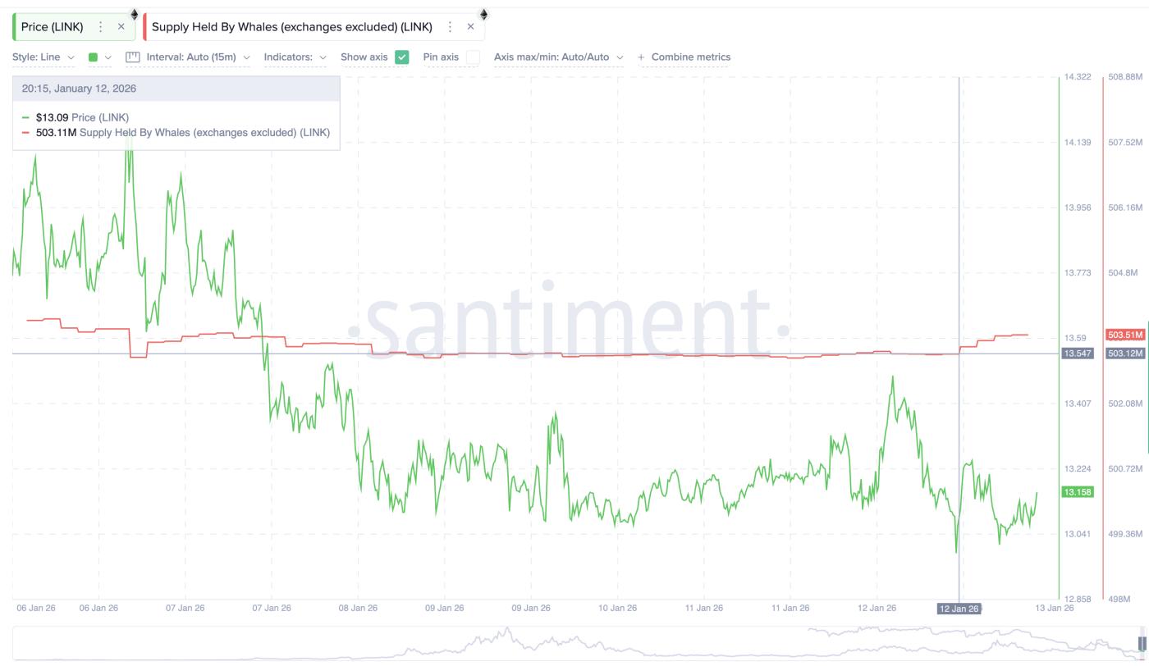
Task: Click the '08 Jan 26' date axis label
Action: [358, 608]
